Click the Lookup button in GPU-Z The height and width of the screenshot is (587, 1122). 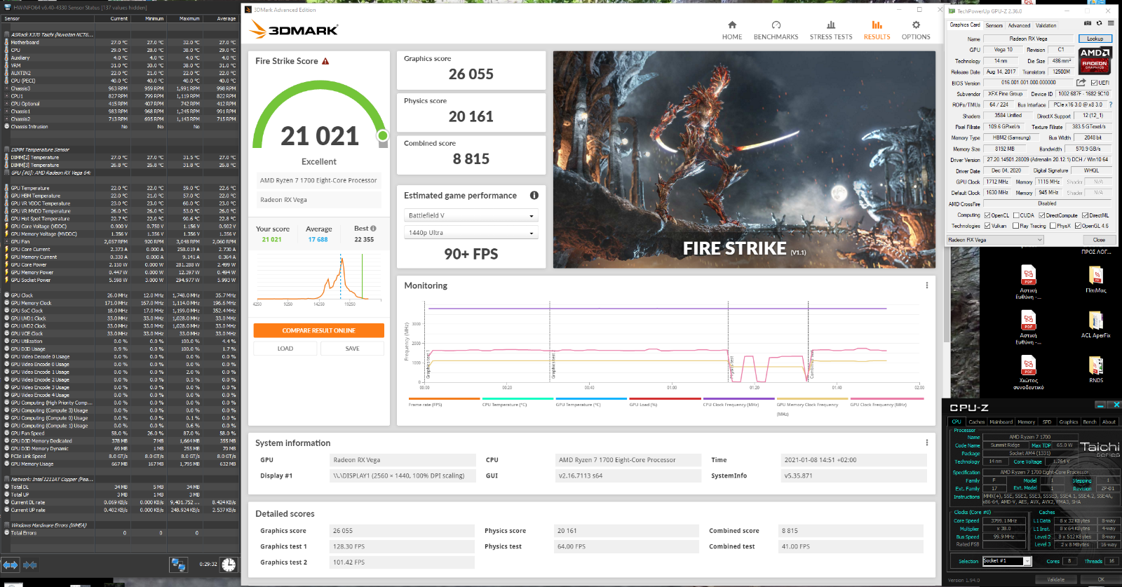point(1095,39)
